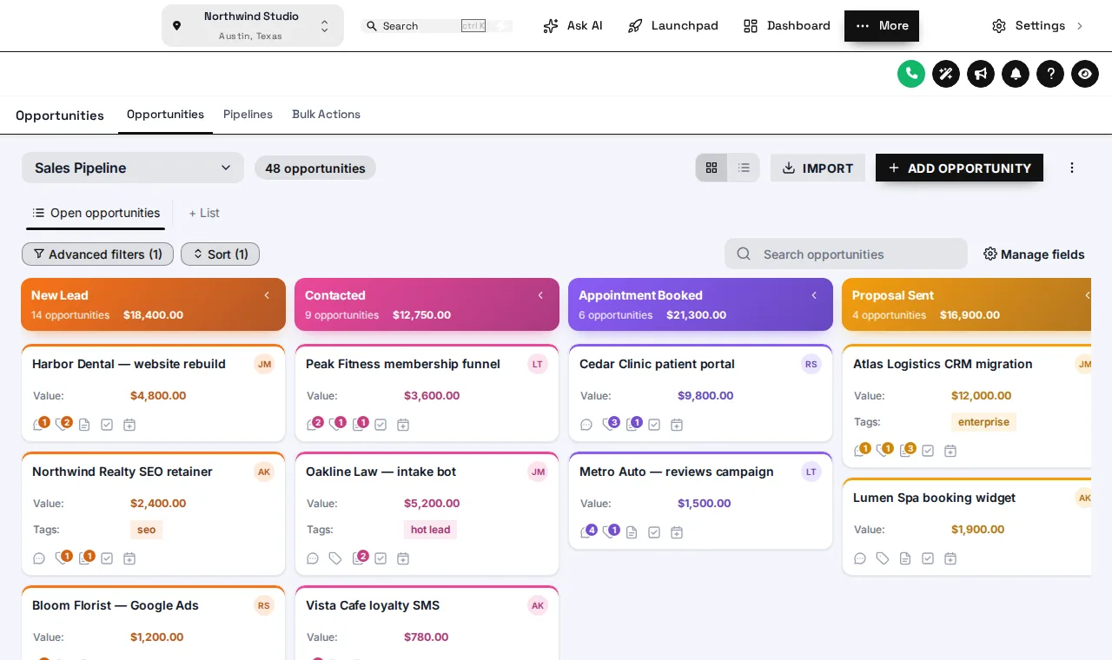Collapse the New Lead column
The image size is (1112, 660).
pyautogui.click(x=267, y=295)
